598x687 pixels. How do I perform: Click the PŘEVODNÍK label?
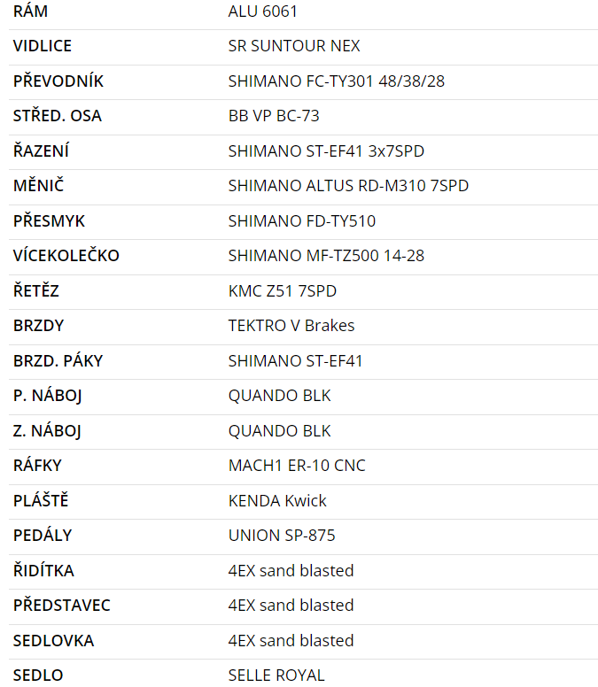pyautogui.click(x=58, y=81)
